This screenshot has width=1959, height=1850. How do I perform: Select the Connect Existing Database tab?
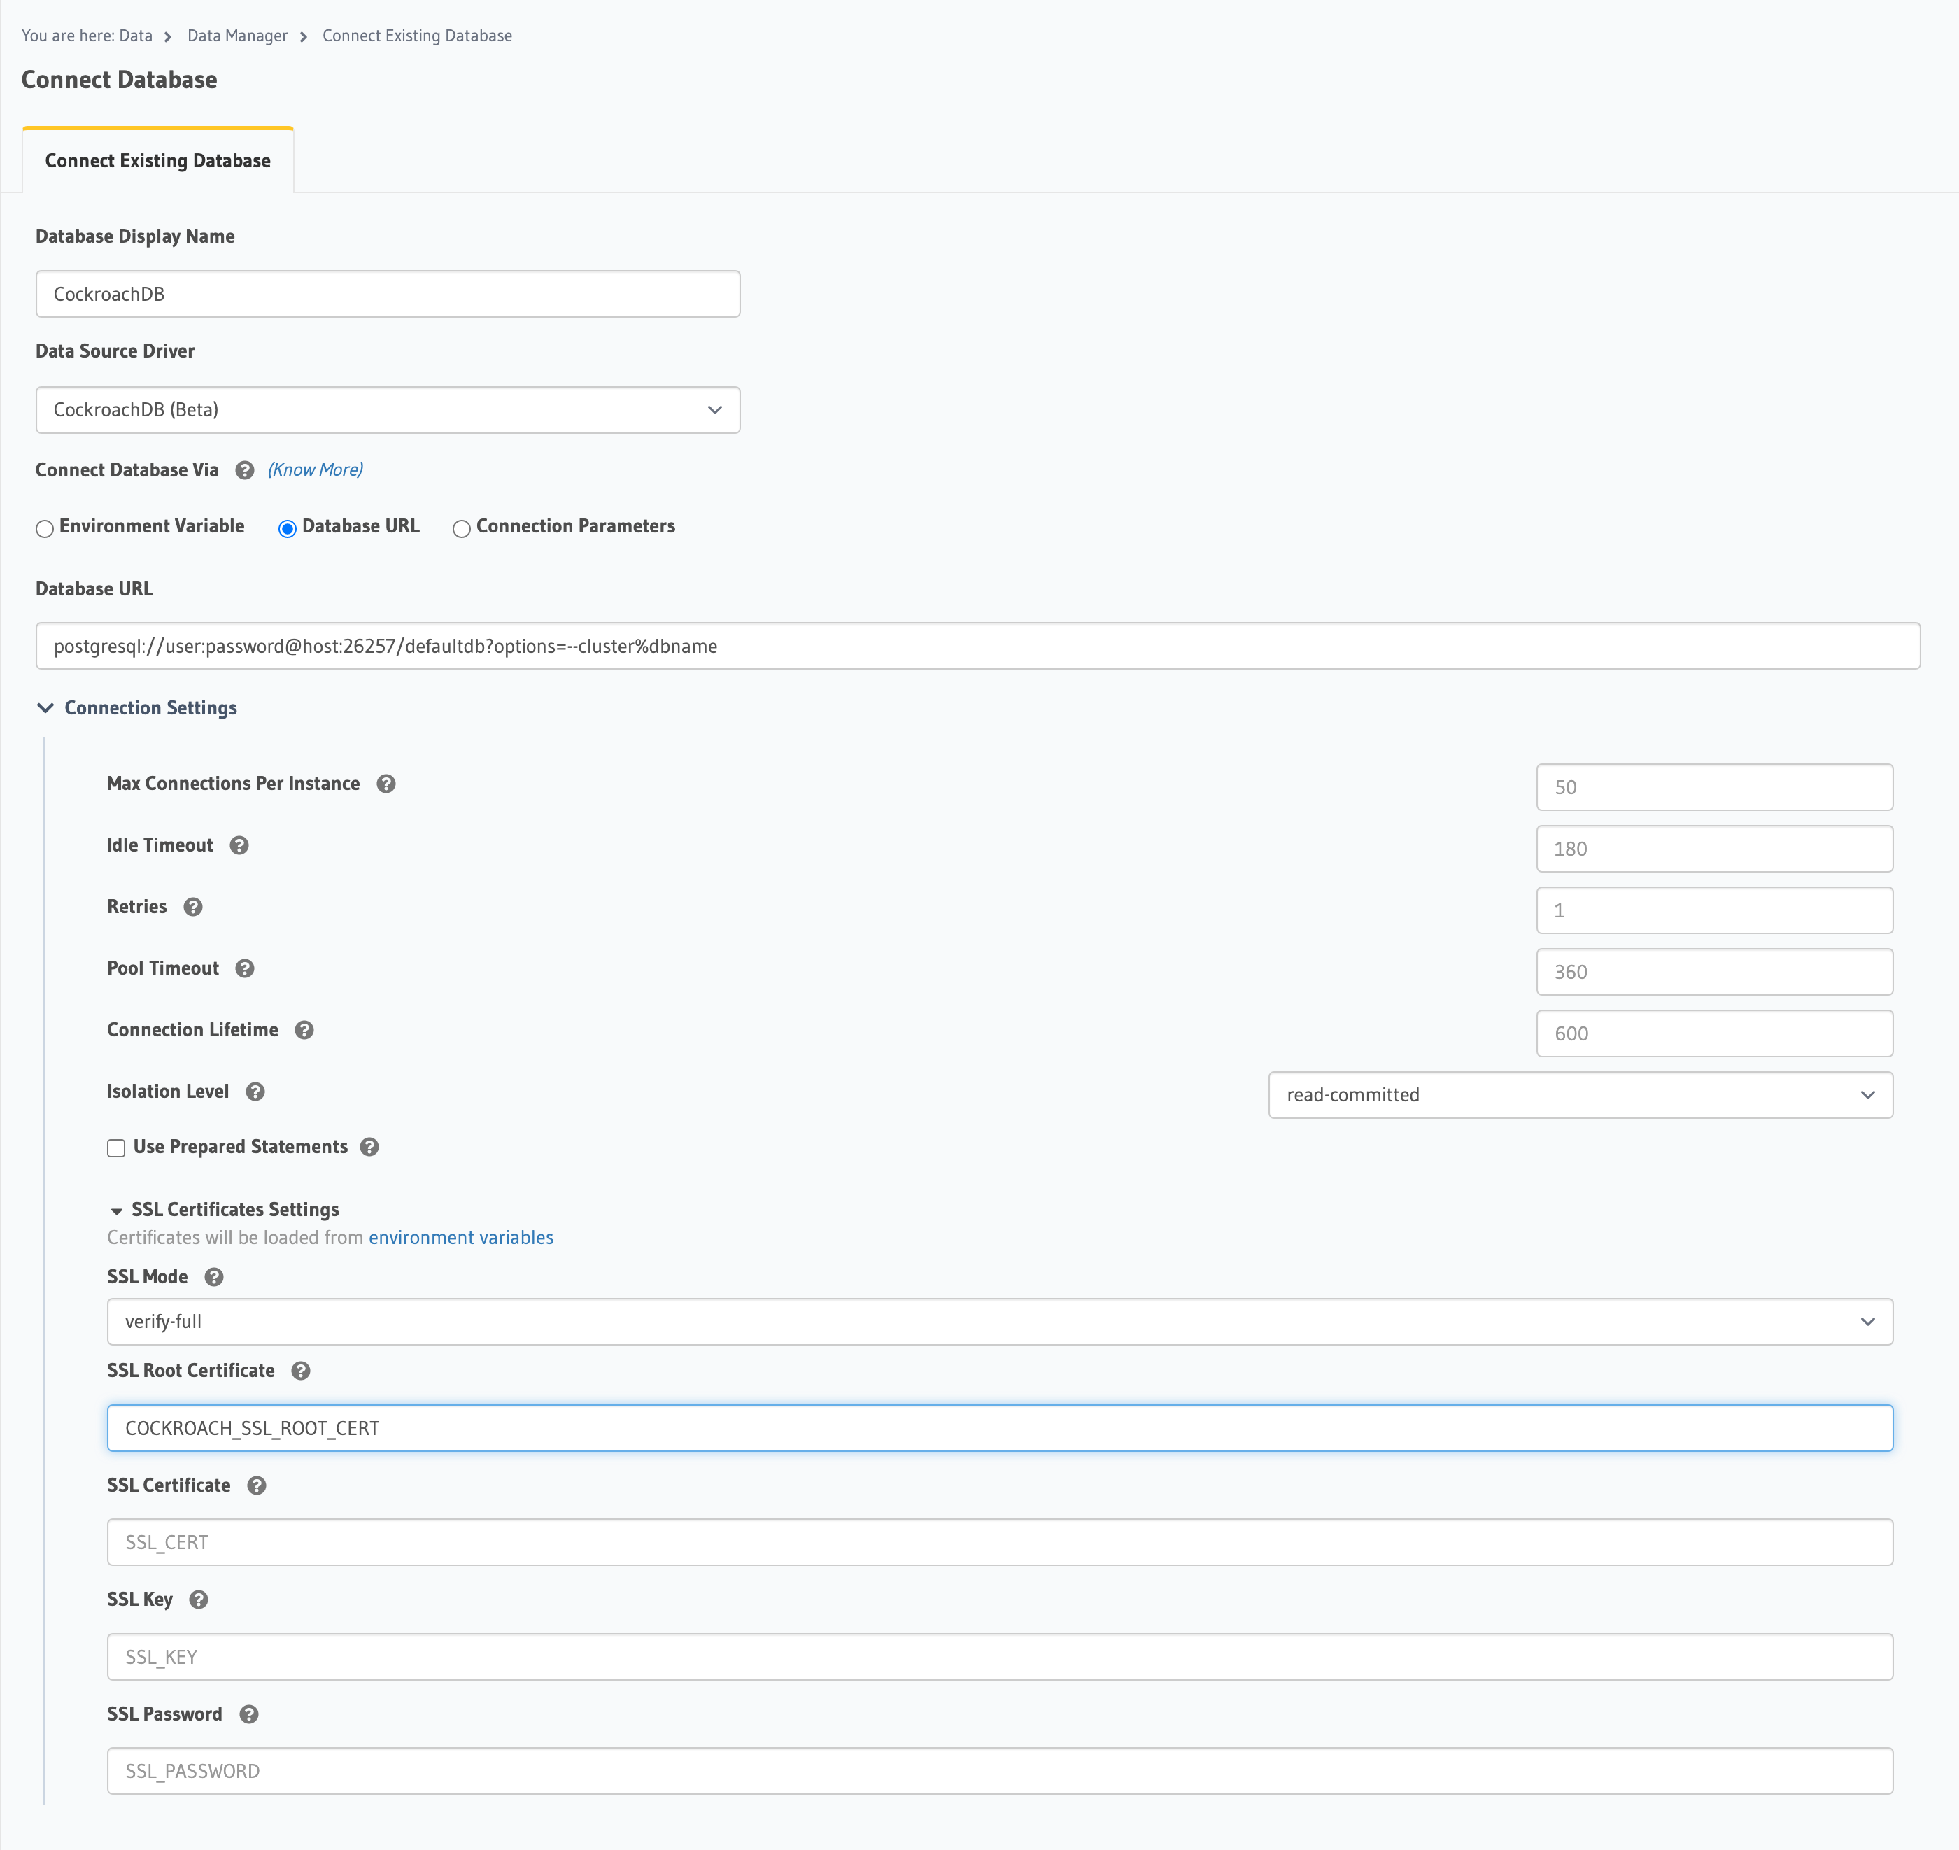click(157, 161)
